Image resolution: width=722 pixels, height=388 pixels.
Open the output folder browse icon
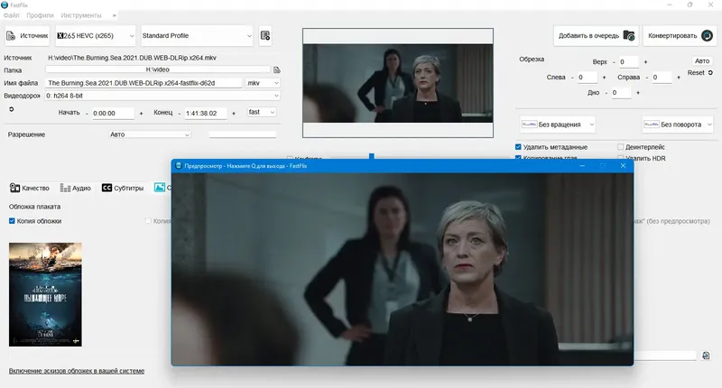click(277, 70)
